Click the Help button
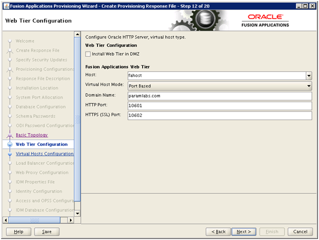The image size is (319, 240). tap(18, 231)
